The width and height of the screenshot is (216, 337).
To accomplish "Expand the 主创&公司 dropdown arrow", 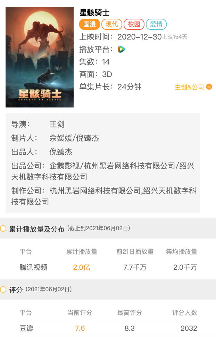I will click(x=209, y=87).
